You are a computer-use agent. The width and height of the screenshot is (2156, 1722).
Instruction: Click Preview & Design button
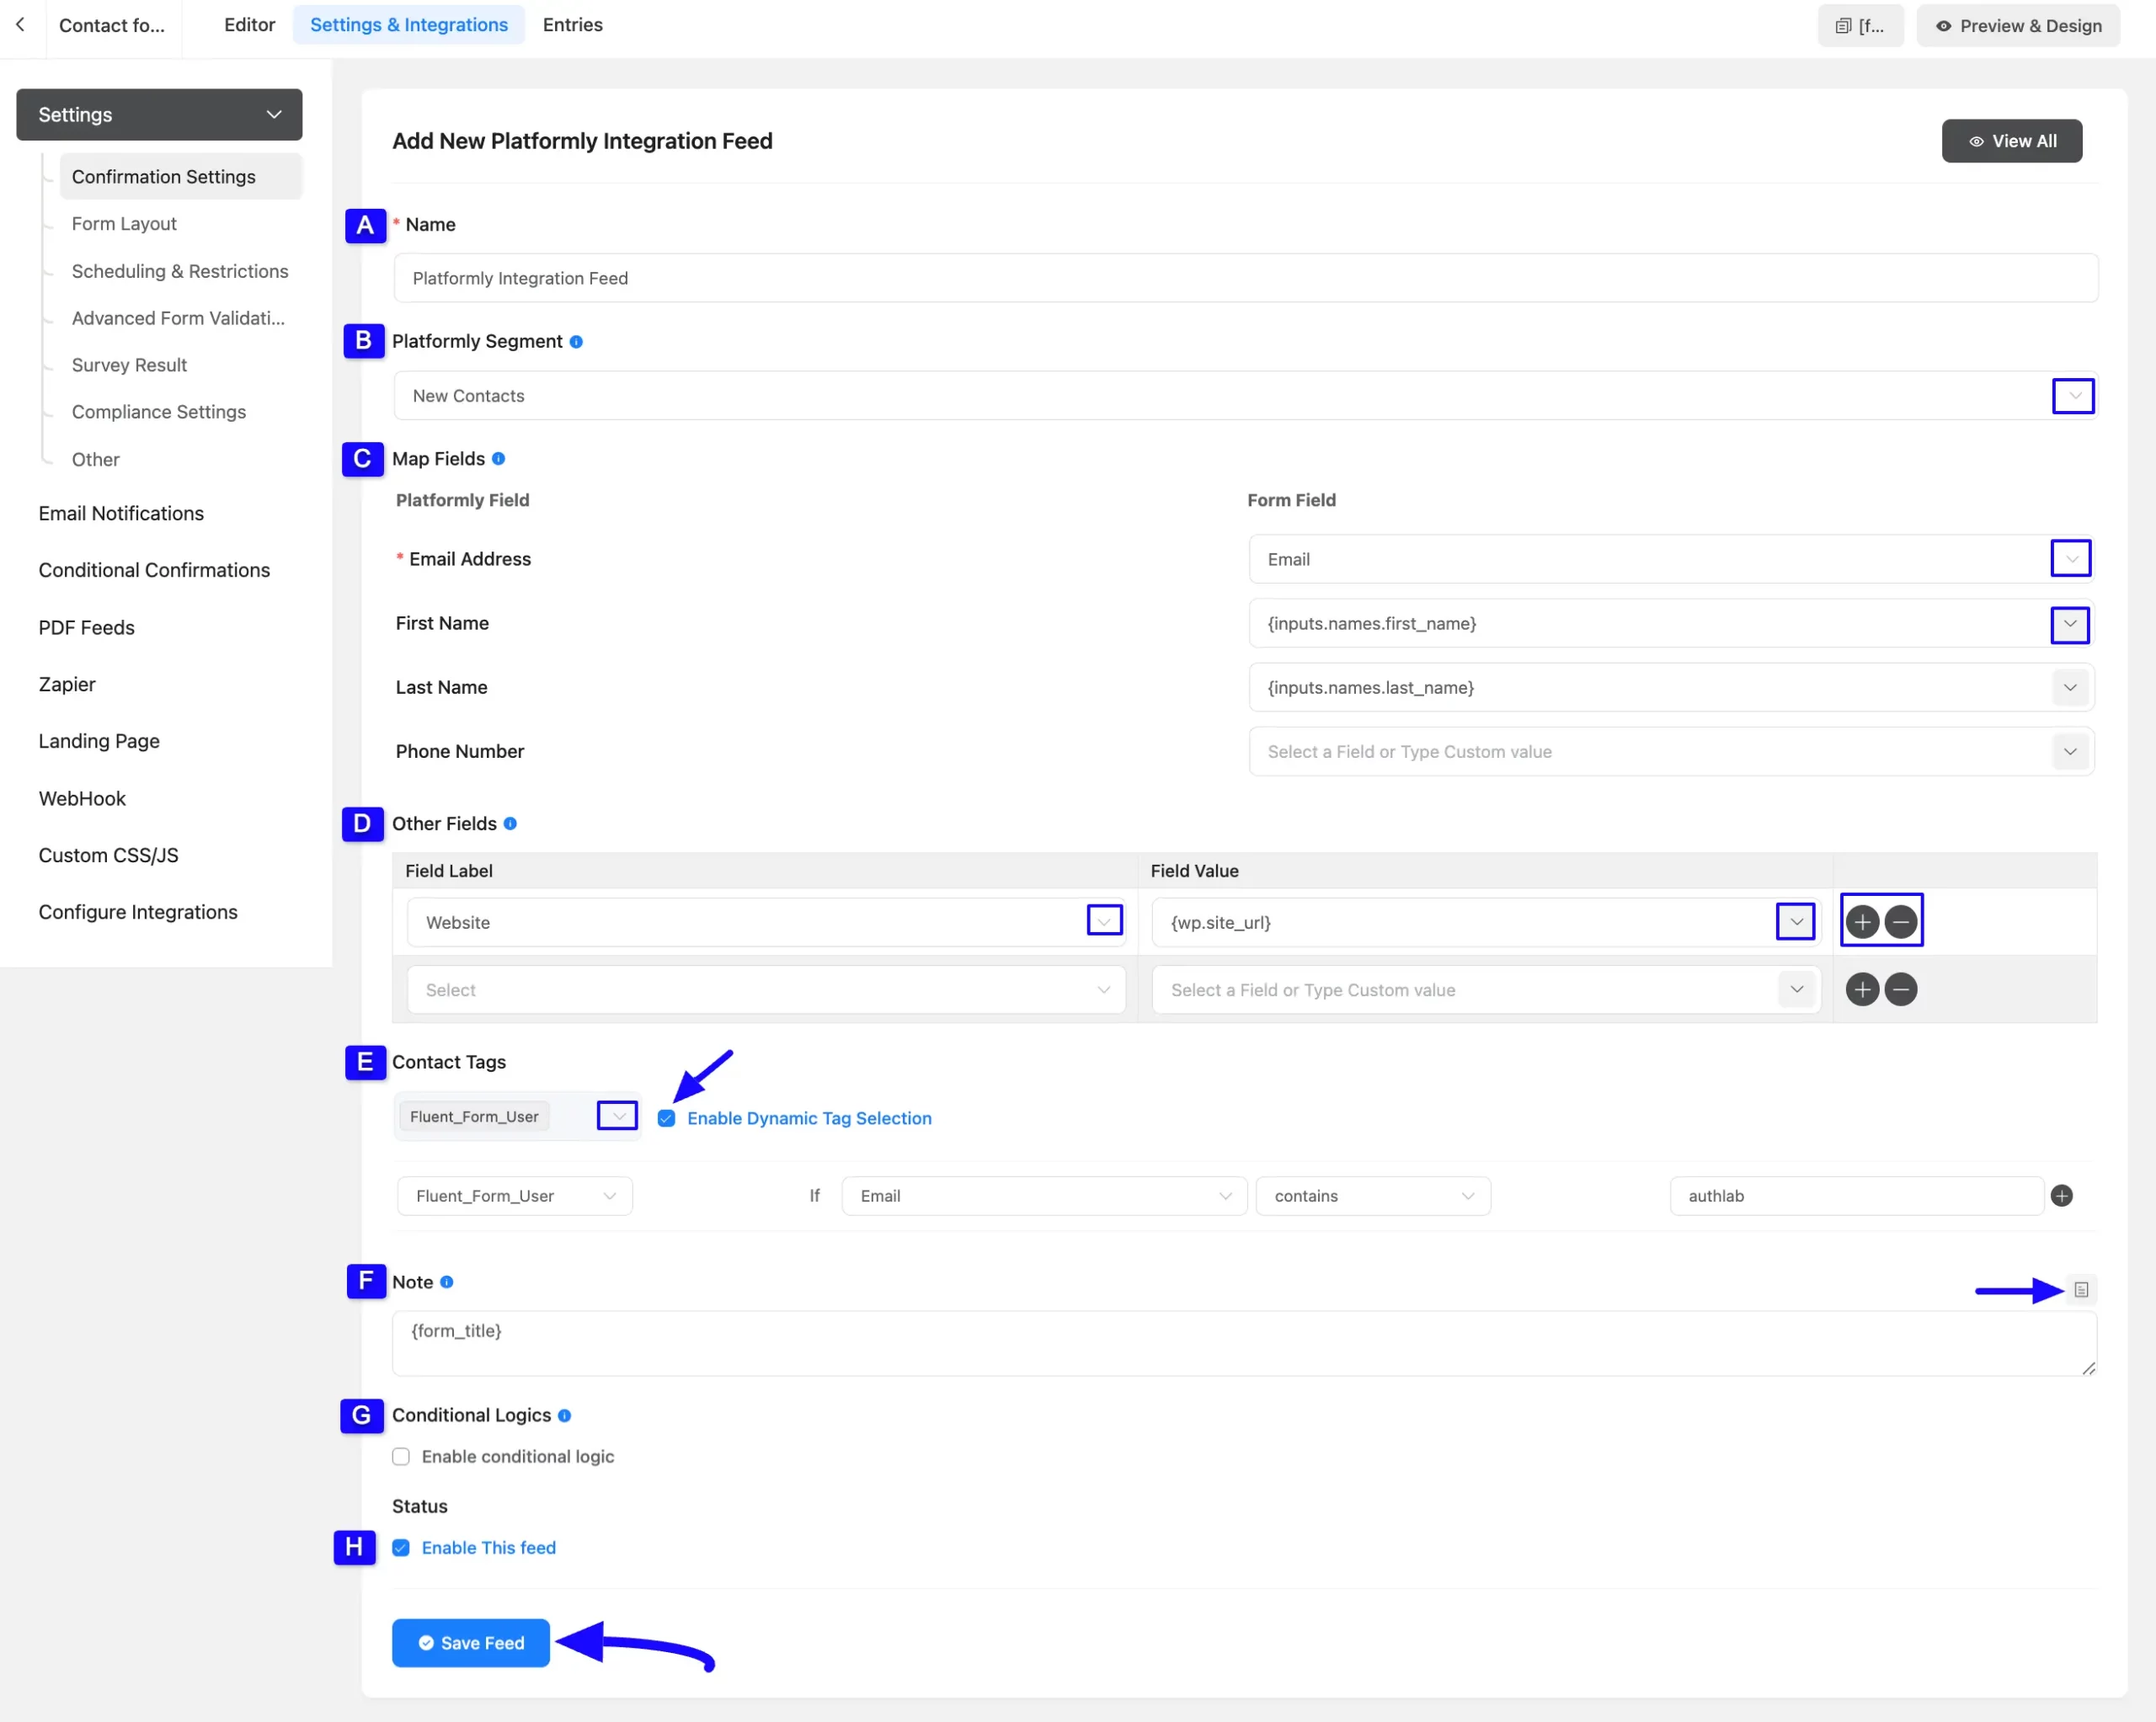(x=2018, y=26)
